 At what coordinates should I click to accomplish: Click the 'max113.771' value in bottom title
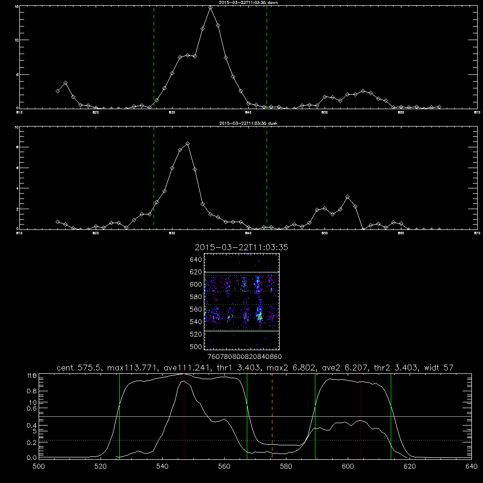point(133,368)
